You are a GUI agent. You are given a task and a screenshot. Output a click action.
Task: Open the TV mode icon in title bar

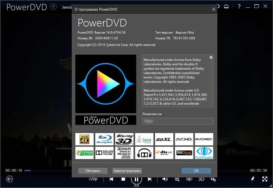click(x=226, y=7)
